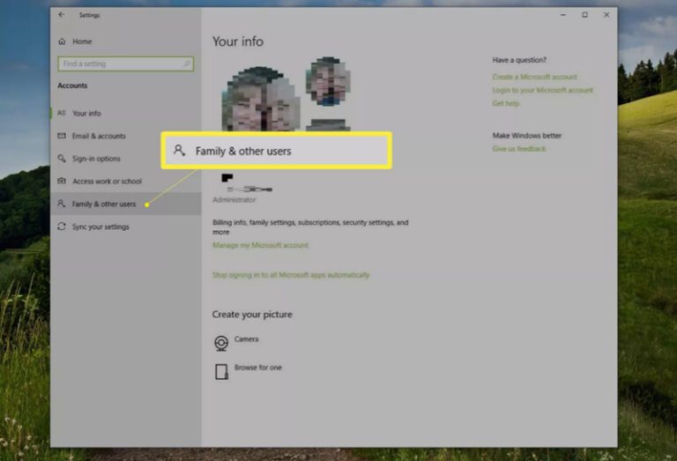
Task: Click the Camera webcam icon
Action: [221, 343]
